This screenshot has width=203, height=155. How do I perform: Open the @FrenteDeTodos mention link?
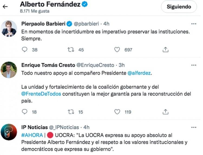[x=41, y=94]
